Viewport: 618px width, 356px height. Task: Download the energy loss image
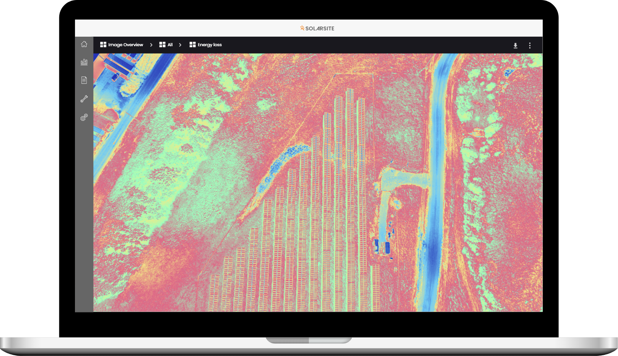pos(515,45)
